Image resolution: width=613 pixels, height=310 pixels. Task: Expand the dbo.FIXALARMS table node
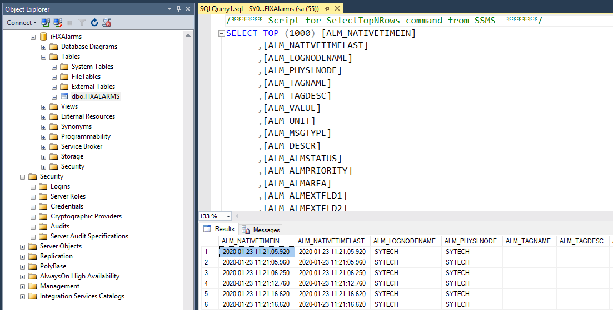click(x=54, y=97)
